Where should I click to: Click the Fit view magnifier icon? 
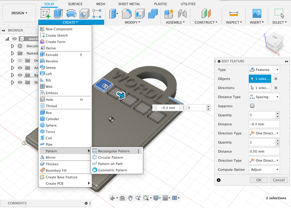(x=146, y=198)
